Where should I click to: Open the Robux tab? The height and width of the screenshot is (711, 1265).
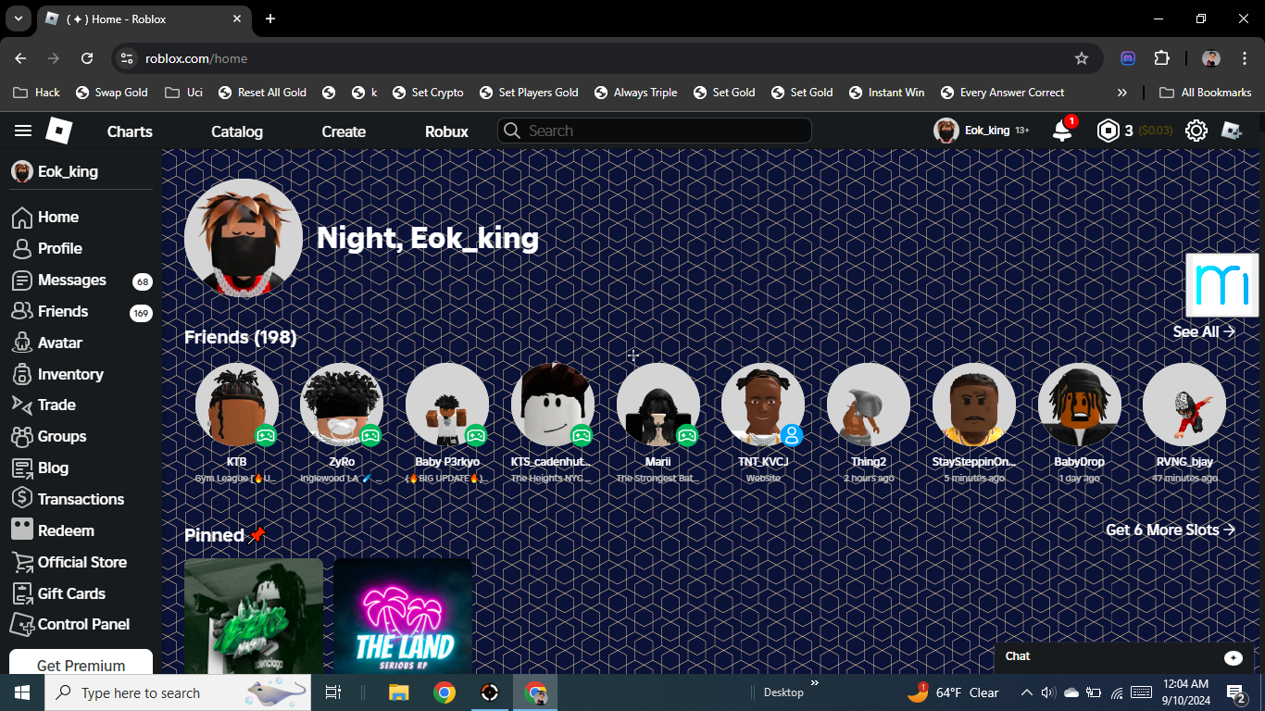click(x=446, y=131)
